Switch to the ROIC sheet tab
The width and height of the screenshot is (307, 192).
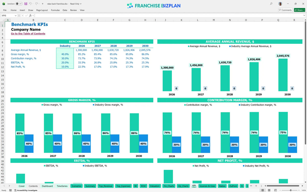tap(144, 186)
